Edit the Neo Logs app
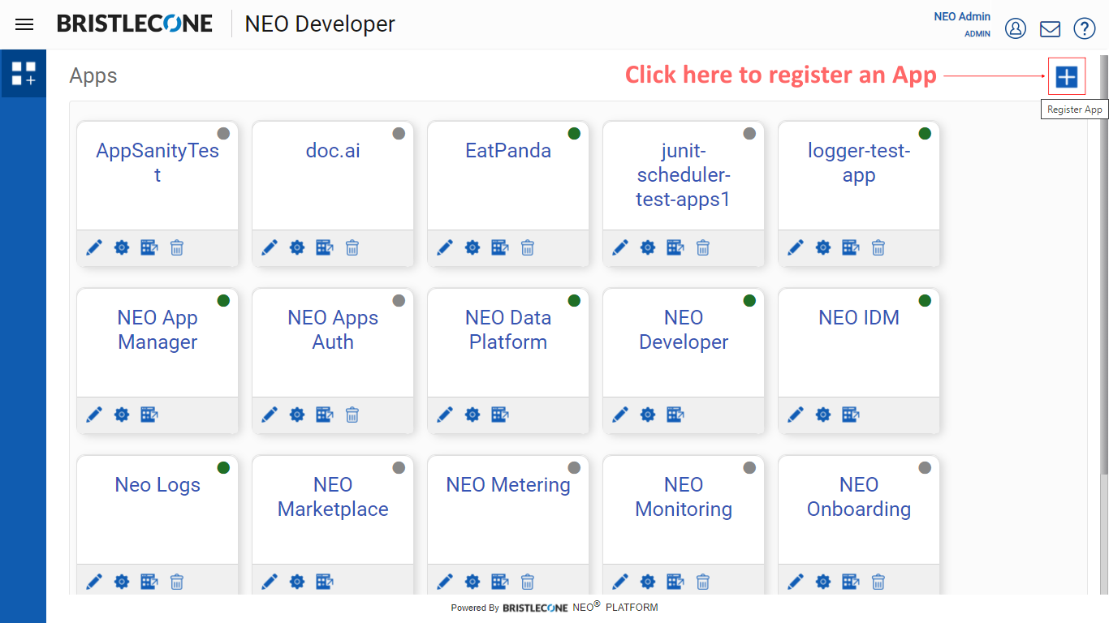 94,582
